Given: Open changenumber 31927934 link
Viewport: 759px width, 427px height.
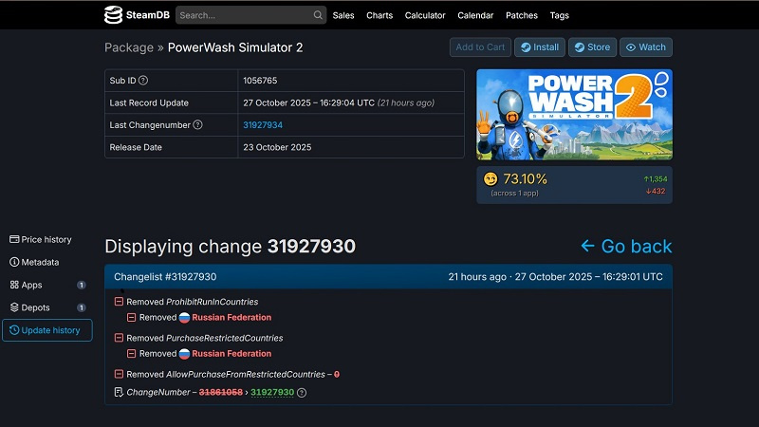Looking at the screenshot, I should 263,125.
